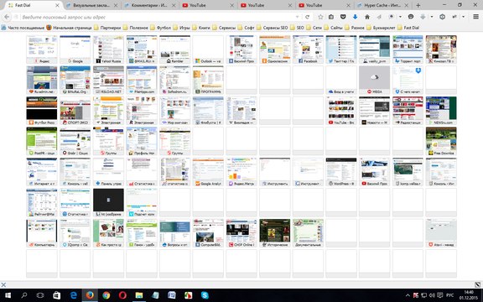483x302 pixels.
Task: Open the Яндекс speed dial thumbnail
Action: tap(42, 49)
